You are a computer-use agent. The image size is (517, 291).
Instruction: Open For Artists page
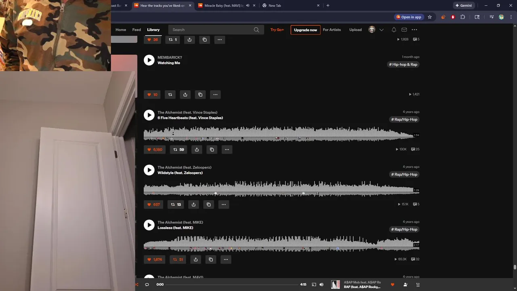point(332,30)
